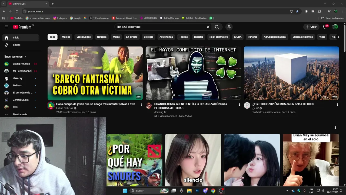Select the Agrupación musical filter chip
The width and height of the screenshot is (346, 195).
275,37
